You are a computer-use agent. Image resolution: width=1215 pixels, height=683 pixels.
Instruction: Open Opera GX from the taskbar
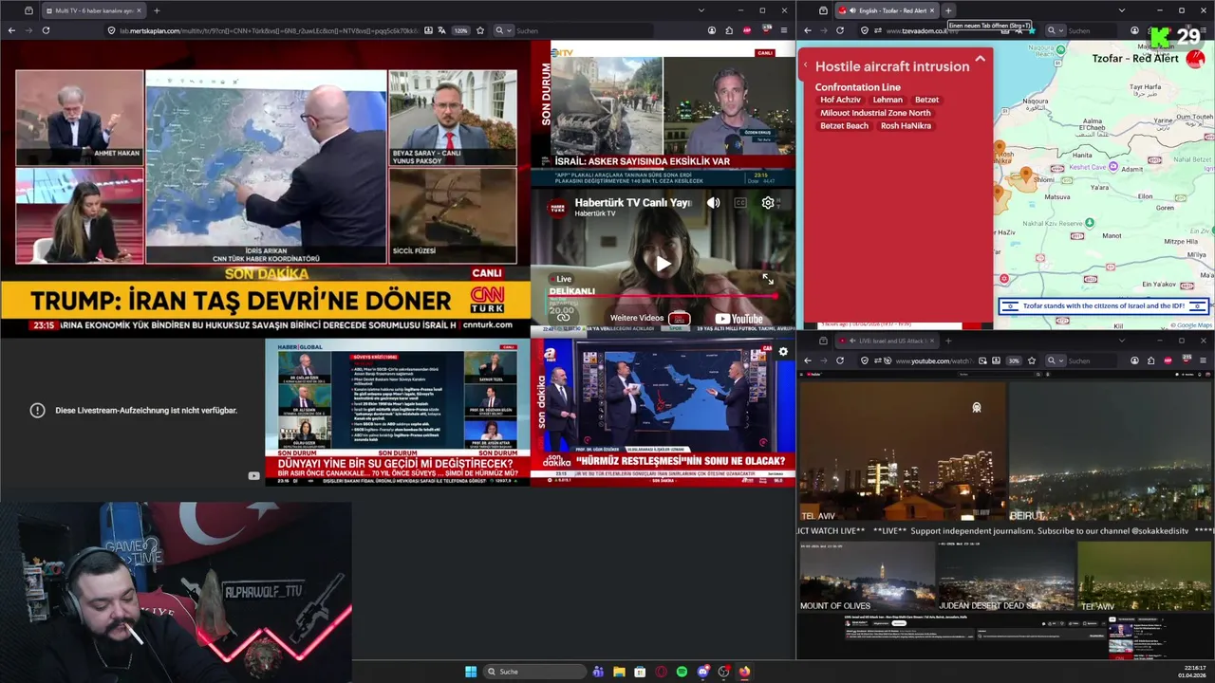coord(661,672)
